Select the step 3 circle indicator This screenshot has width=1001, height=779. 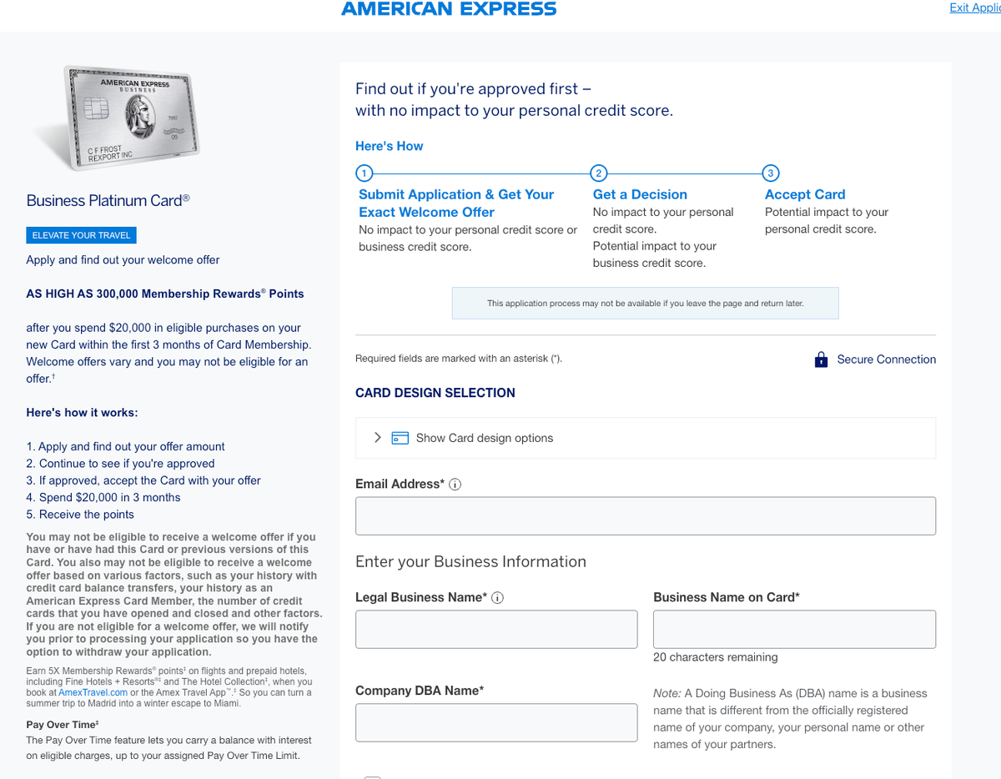[x=770, y=173]
